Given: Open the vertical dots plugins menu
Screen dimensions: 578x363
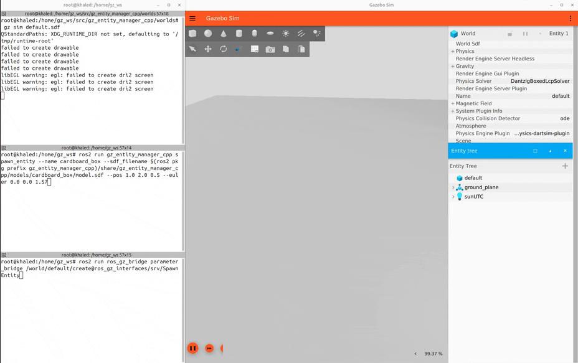Looking at the screenshot, I should [571, 19].
